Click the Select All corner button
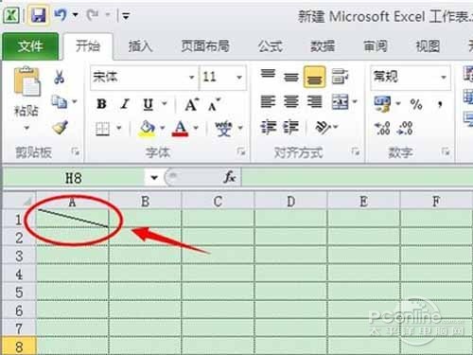Viewport: 473px width, 355px height. [19, 201]
